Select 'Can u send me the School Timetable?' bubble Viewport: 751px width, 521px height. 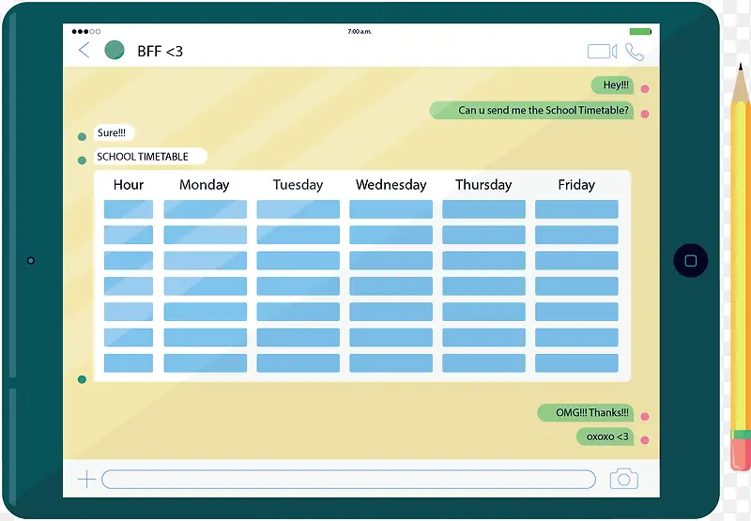click(x=531, y=110)
